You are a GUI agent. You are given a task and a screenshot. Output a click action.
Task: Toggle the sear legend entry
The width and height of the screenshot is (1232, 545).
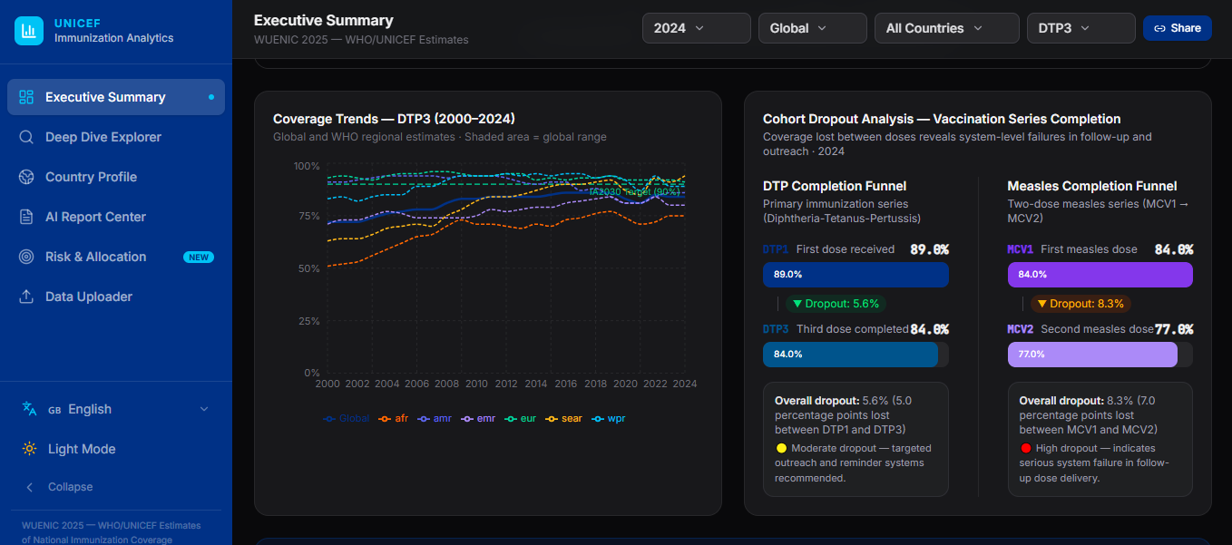(563, 418)
